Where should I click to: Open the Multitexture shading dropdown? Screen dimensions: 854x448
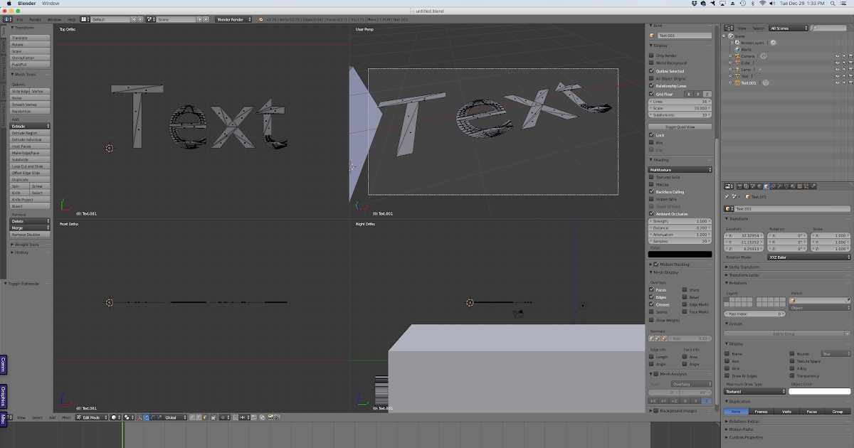coord(680,169)
